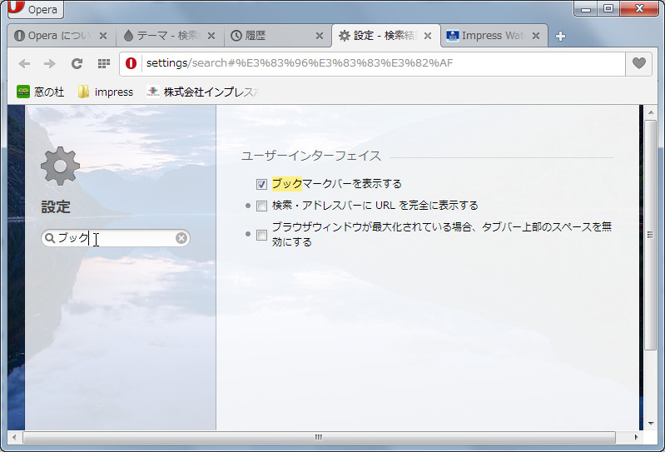Open 株式会社インプレス bookmark
The image size is (665, 452).
point(202,92)
